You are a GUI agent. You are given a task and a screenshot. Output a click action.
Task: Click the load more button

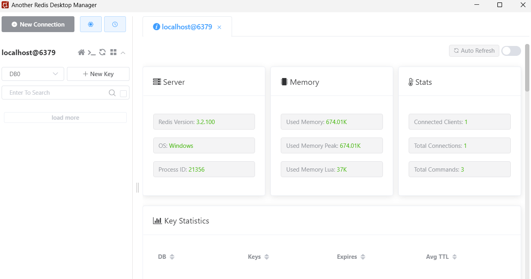(65, 118)
